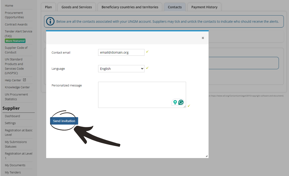Viewport: 289px width, 176px height.
Task: Open the Goods and Services tab
Action: click(76, 7)
